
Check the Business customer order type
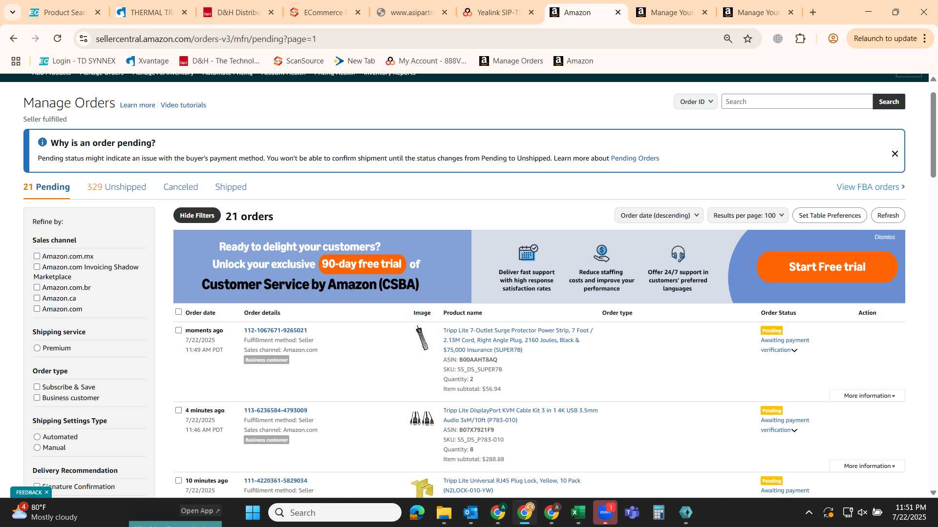[37, 397]
